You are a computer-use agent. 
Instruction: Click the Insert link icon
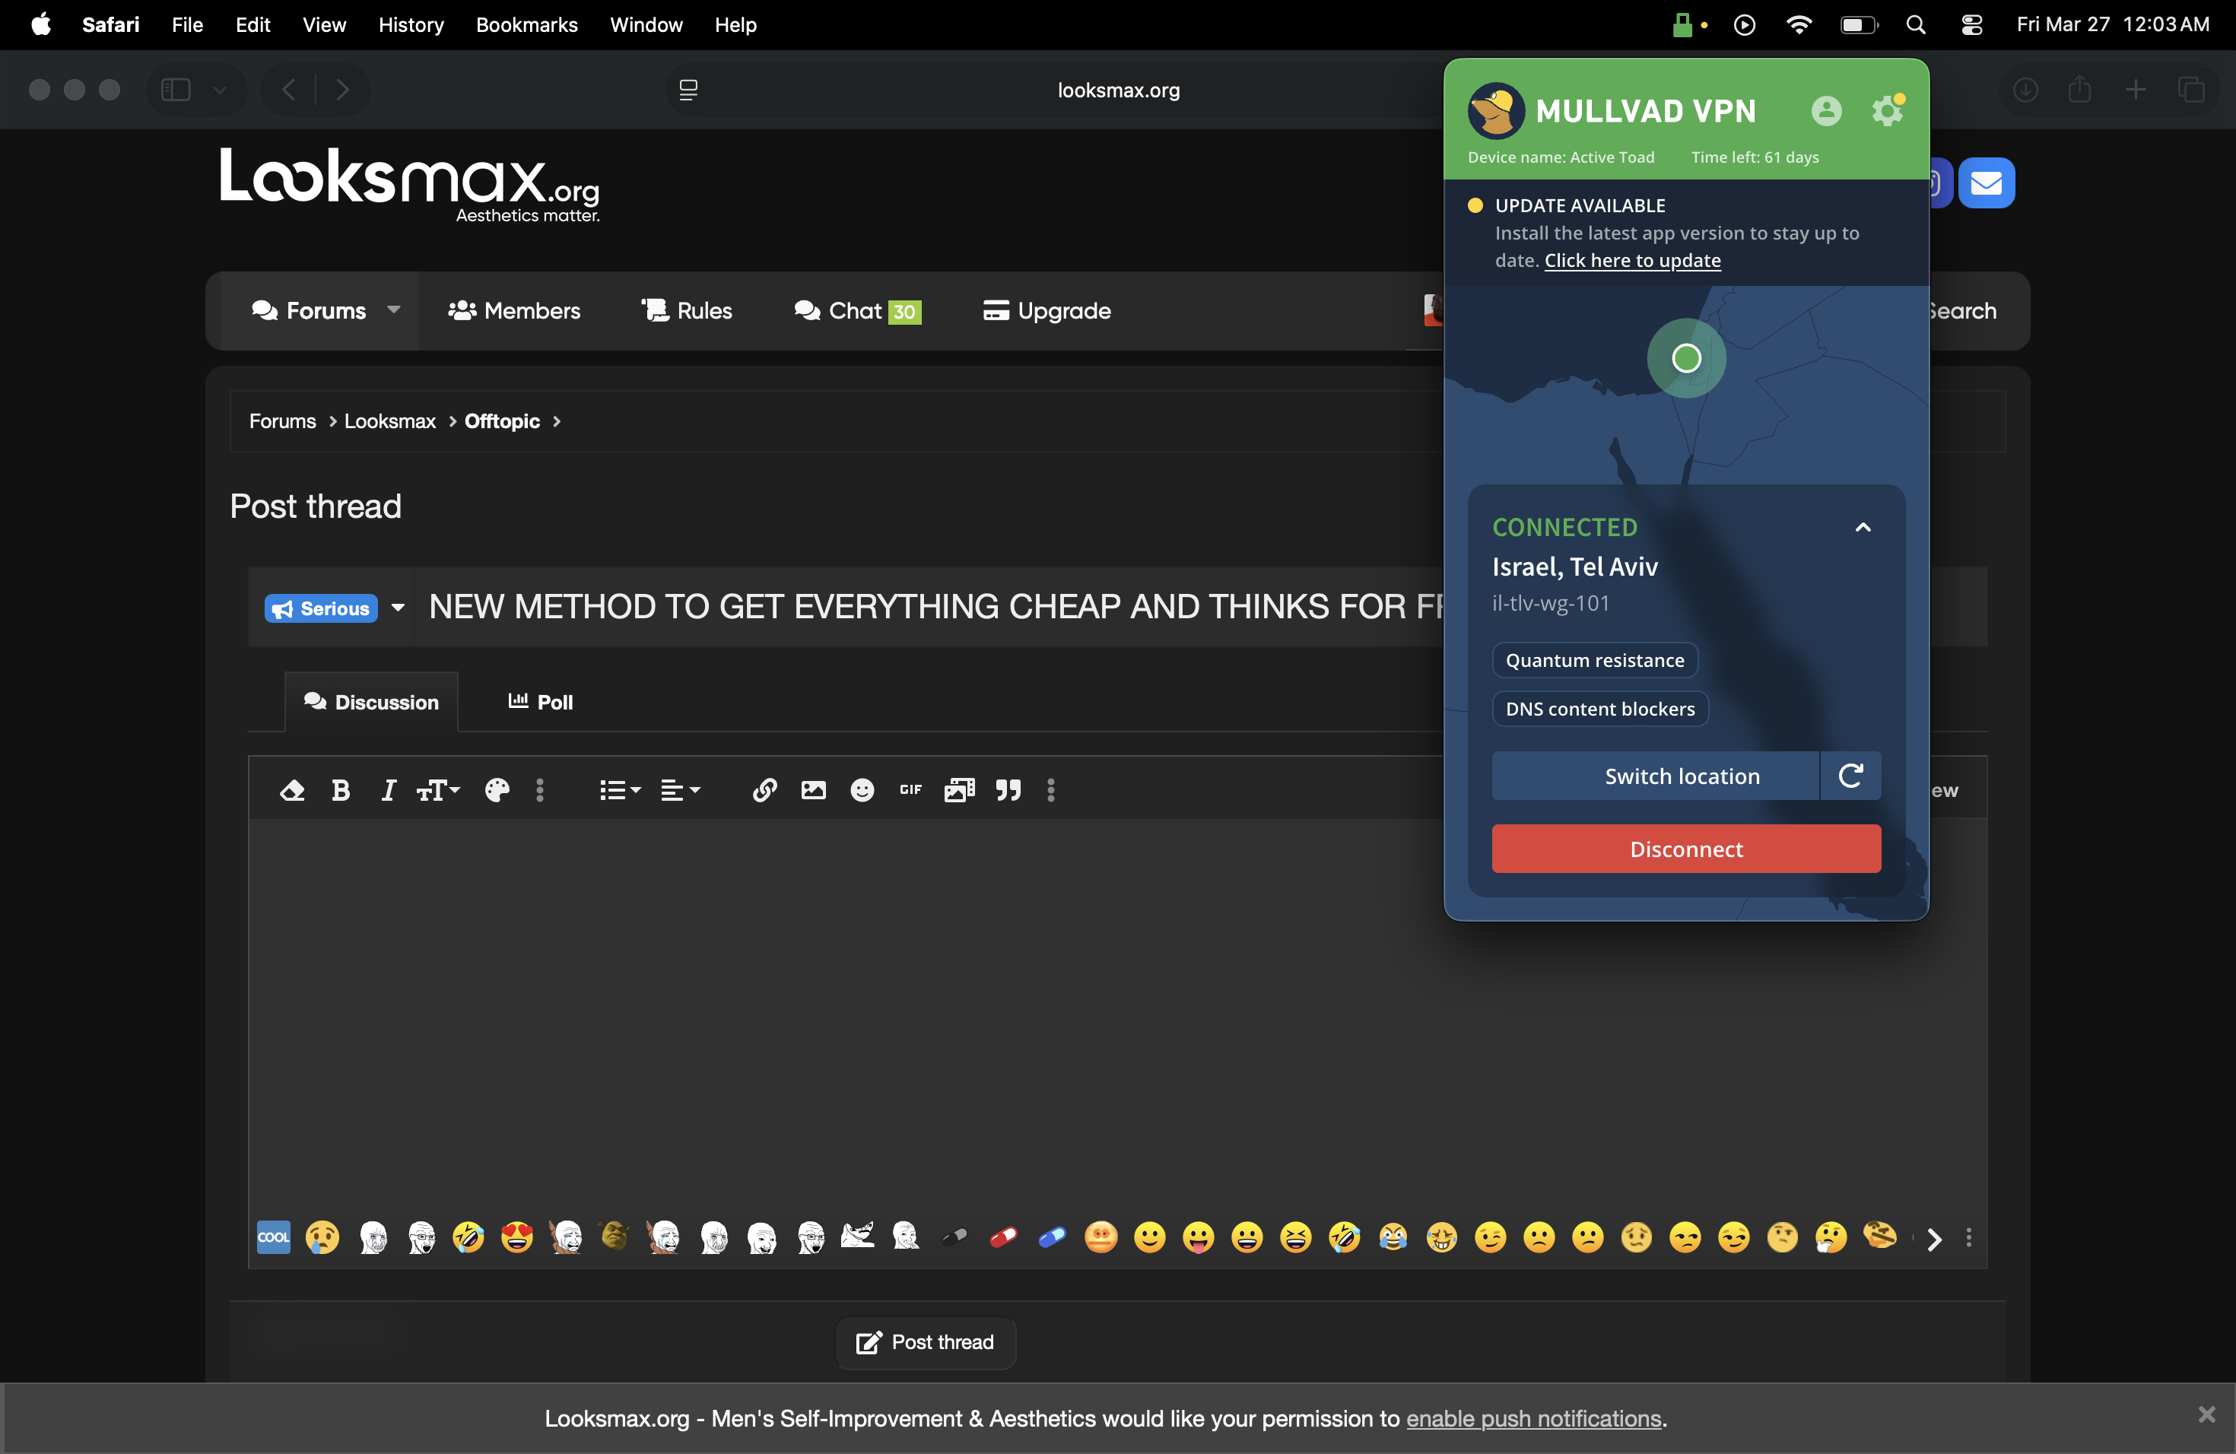[x=764, y=791]
